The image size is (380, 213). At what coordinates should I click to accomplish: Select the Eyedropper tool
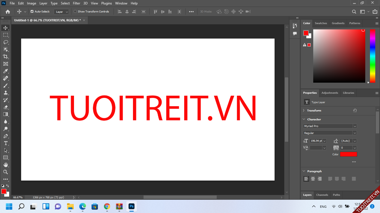click(6, 71)
